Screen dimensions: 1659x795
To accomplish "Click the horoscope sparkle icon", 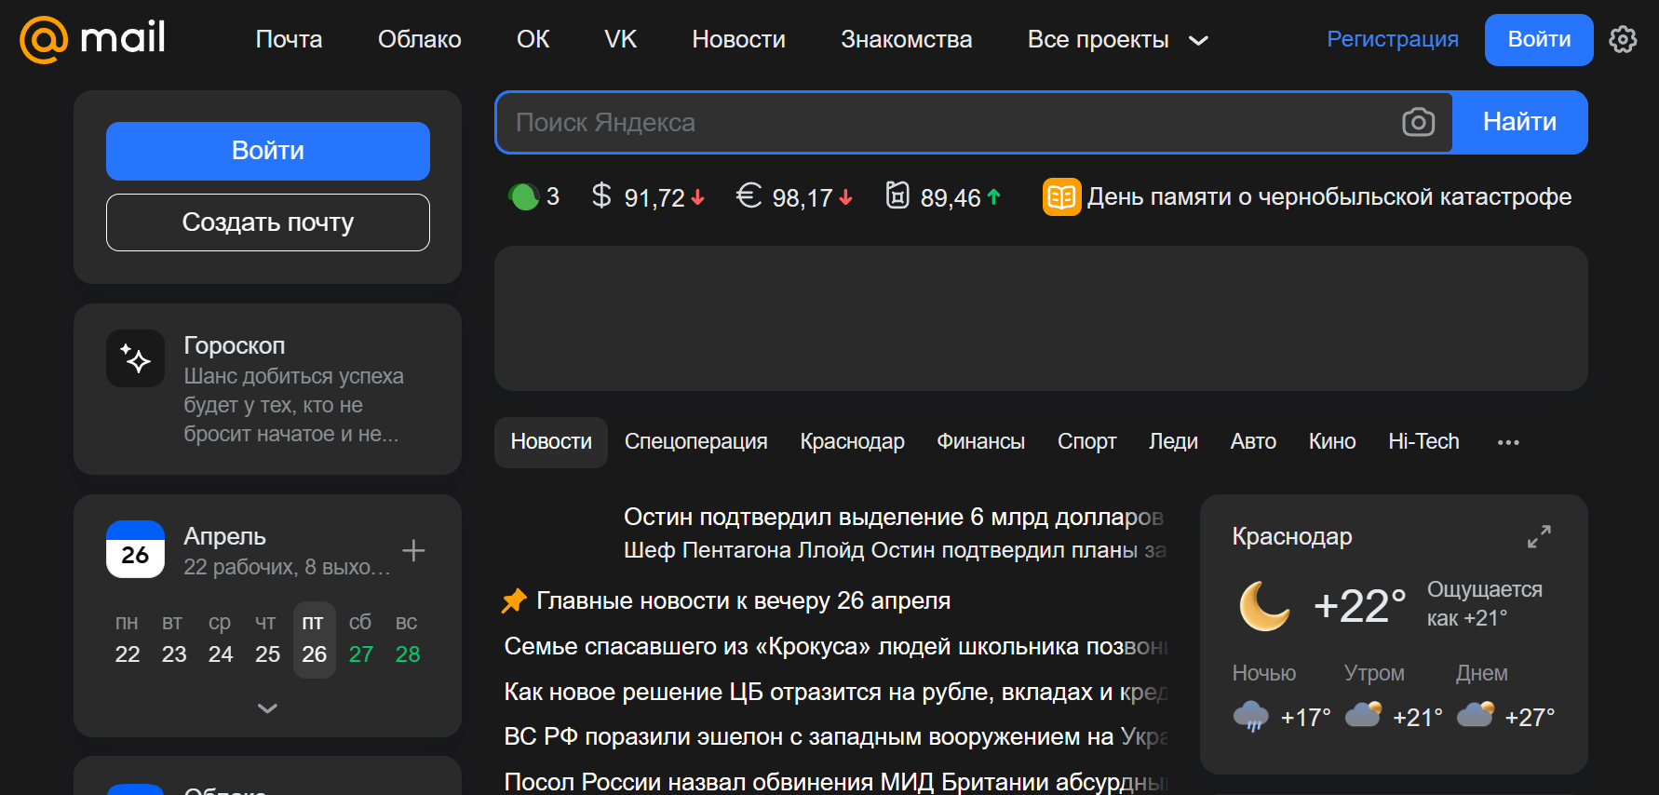I will (x=135, y=358).
